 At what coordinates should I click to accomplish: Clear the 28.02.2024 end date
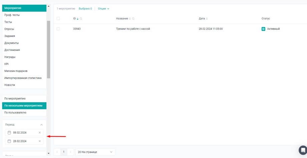pos(40,141)
